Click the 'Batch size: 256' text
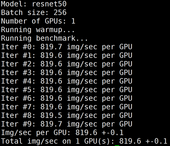The width and height of the screenshot is (170, 146). point(34,12)
